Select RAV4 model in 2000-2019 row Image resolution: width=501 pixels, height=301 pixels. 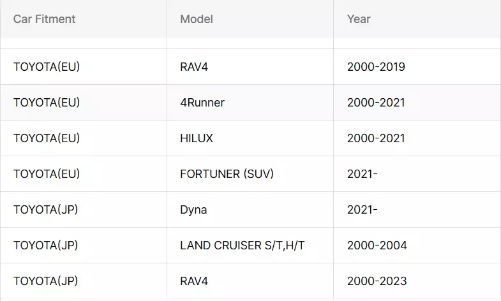pyautogui.click(x=194, y=67)
